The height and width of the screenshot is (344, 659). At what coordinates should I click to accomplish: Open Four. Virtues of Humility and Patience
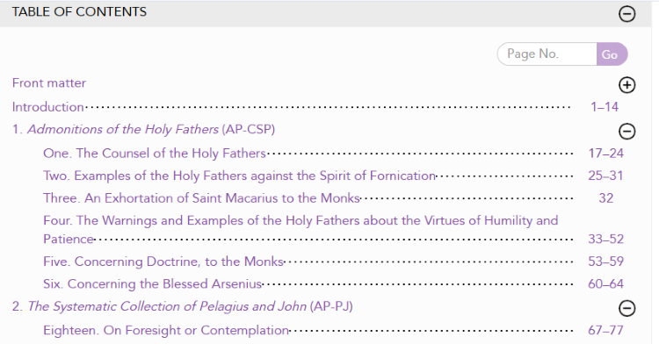(301, 229)
